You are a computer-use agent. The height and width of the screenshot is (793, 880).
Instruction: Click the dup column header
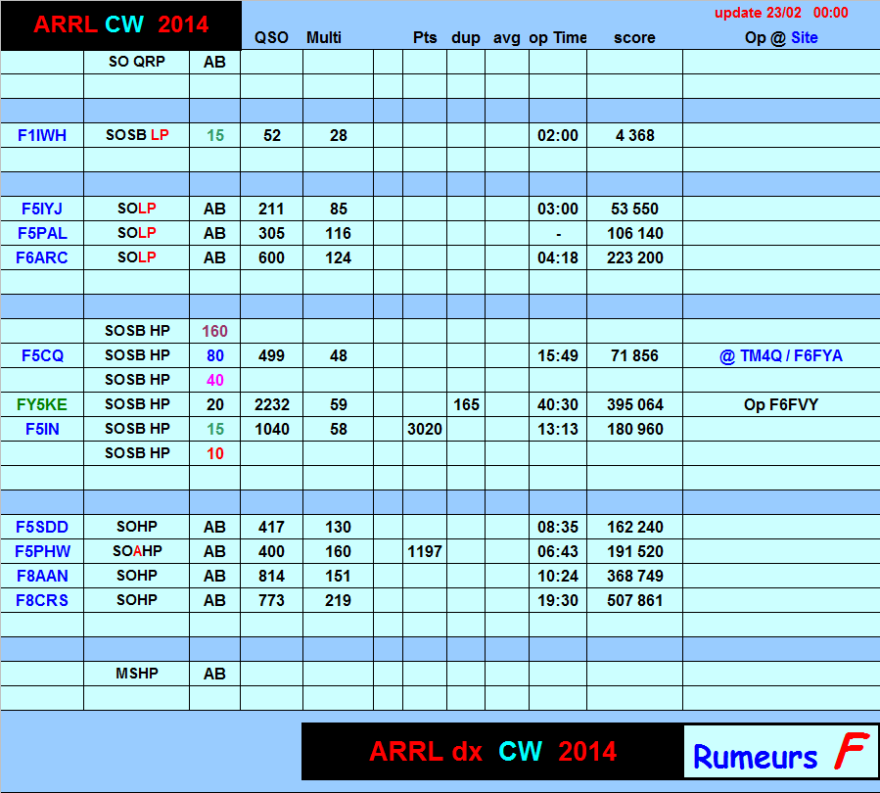point(466,37)
